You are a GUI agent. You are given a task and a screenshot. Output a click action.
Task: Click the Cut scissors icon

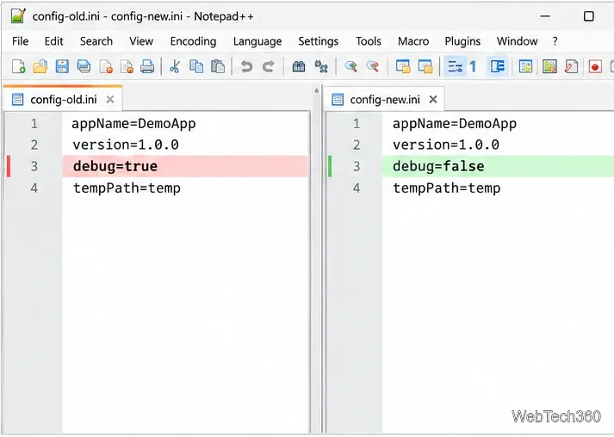point(174,66)
